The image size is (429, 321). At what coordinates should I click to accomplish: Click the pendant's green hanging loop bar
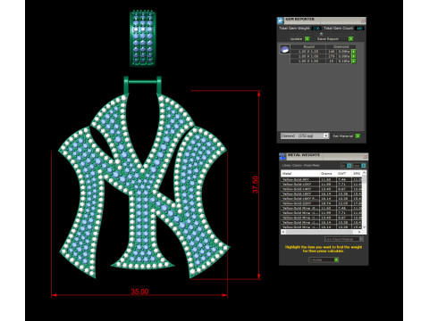click(x=142, y=82)
